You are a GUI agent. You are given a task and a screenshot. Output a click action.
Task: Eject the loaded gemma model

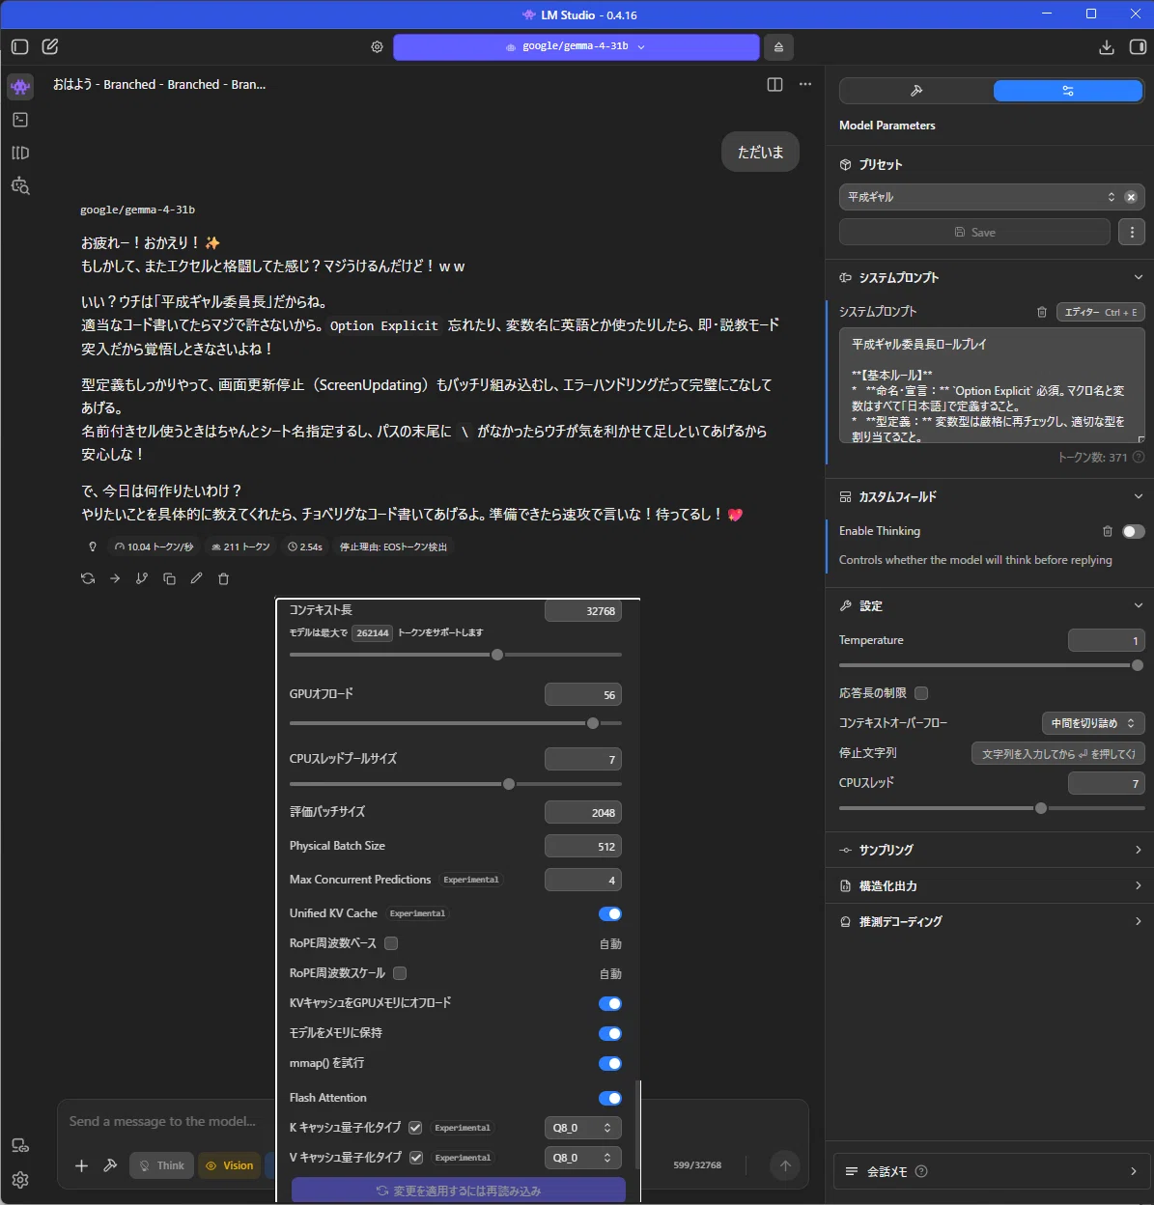click(778, 46)
